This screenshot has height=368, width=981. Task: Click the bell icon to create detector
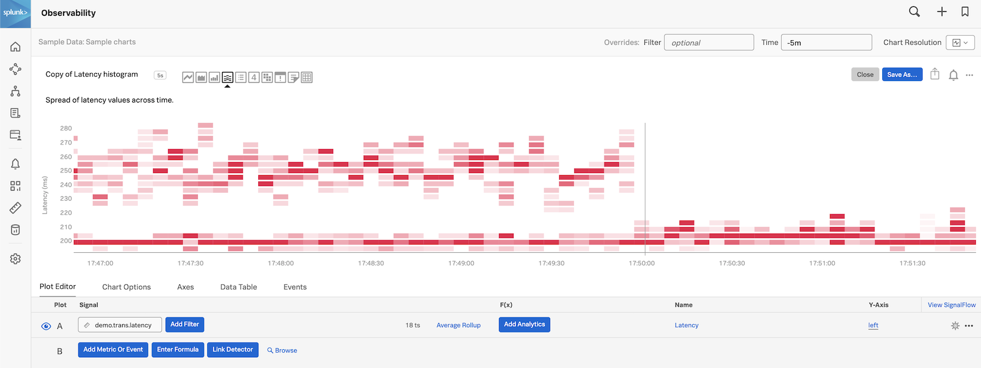coord(953,75)
